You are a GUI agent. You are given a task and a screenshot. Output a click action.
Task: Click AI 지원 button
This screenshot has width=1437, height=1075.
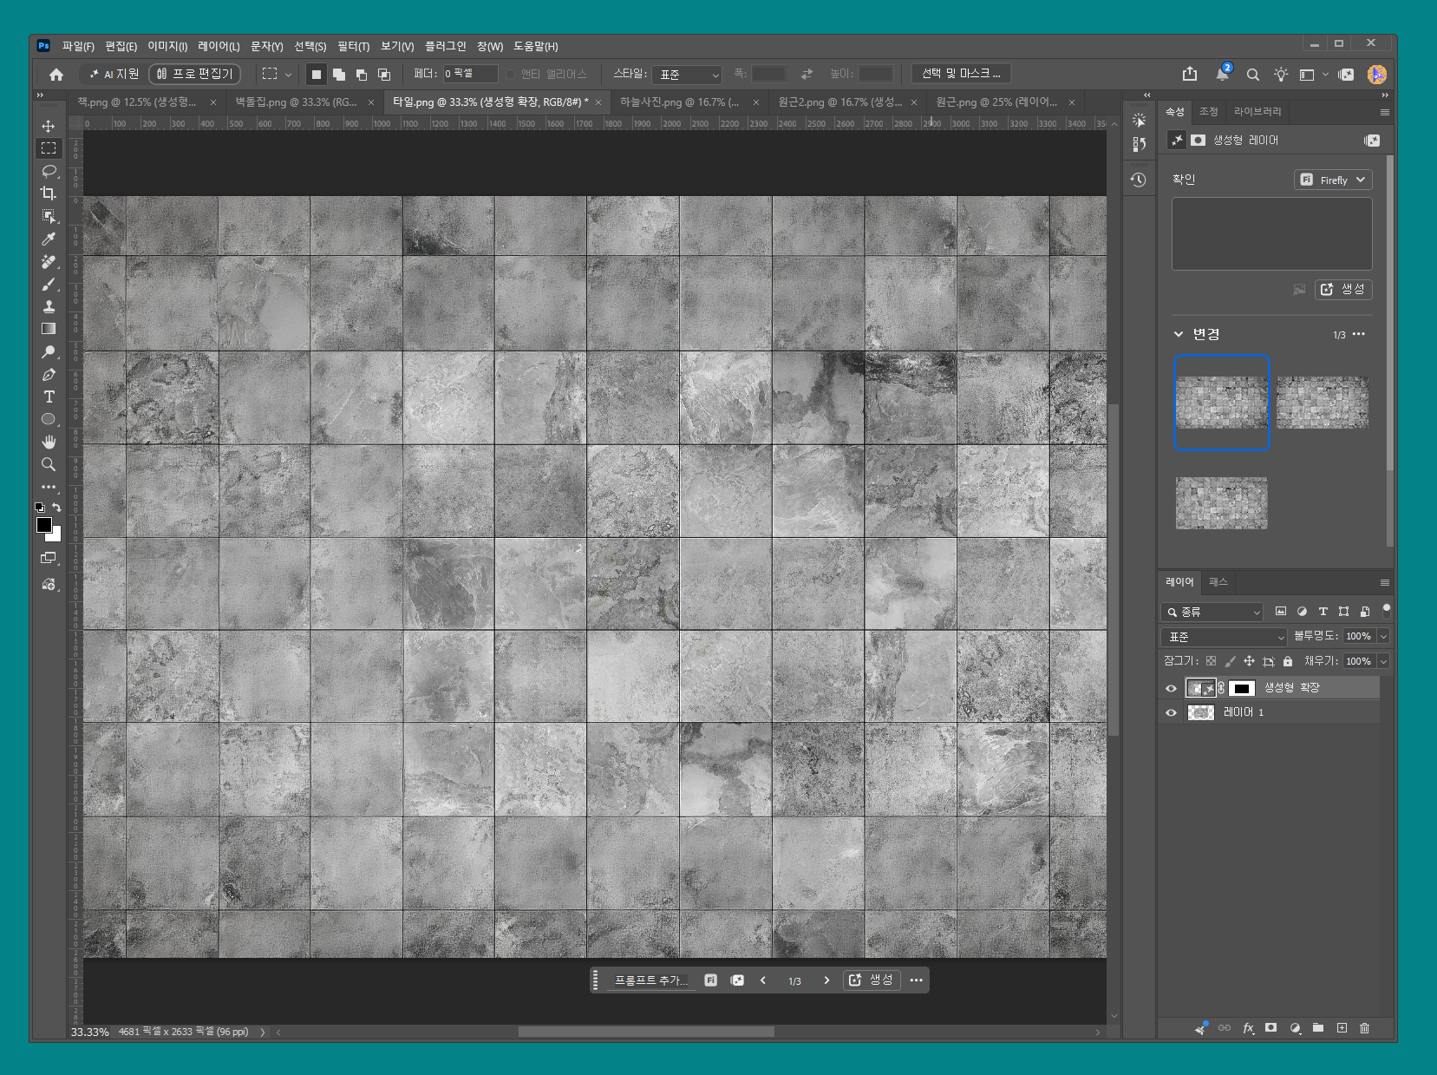pyautogui.click(x=113, y=74)
